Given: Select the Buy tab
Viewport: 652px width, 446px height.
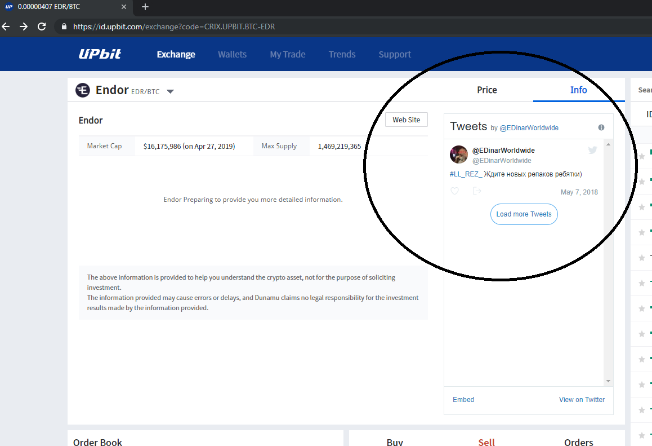Looking at the screenshot, I should (395, 442).
